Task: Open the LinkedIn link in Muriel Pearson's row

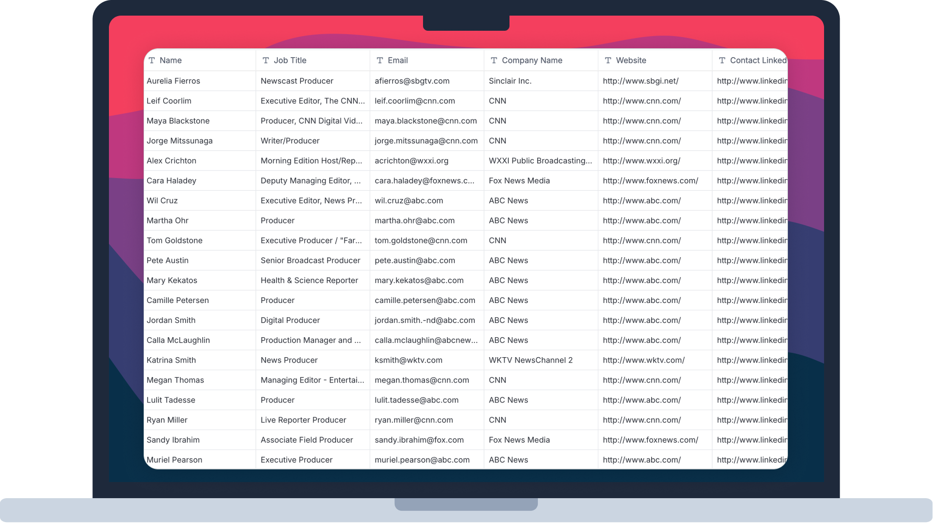Action: tap(752, 460)
